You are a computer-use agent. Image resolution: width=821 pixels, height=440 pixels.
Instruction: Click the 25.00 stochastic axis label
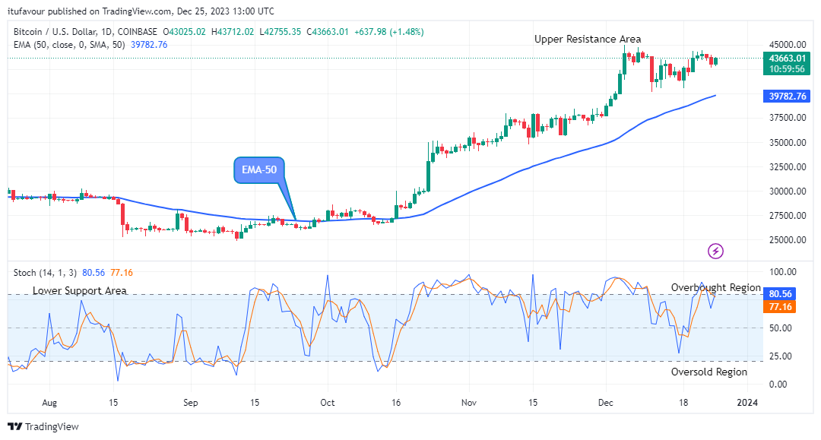point(781,356)
